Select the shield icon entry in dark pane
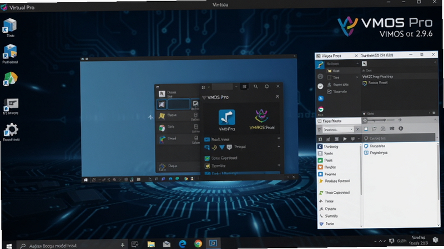The height and width of the screenshot is (249, 444). 375,82
